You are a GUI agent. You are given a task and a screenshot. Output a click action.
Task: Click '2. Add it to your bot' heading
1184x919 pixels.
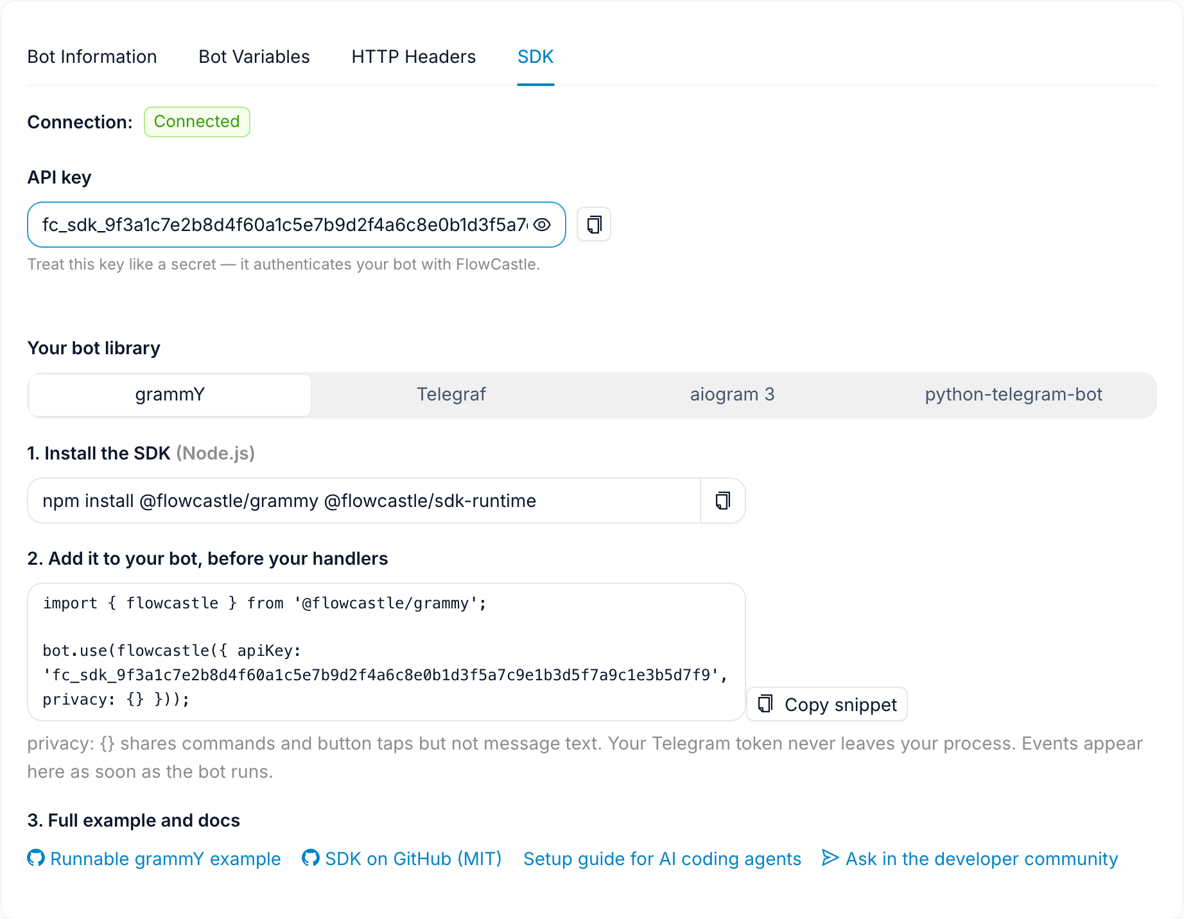[x=207, y=558]
